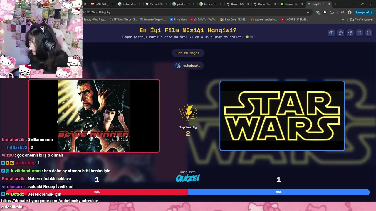Click chat username ValheJpg
The image size is (376, 211).
(25, 163)
